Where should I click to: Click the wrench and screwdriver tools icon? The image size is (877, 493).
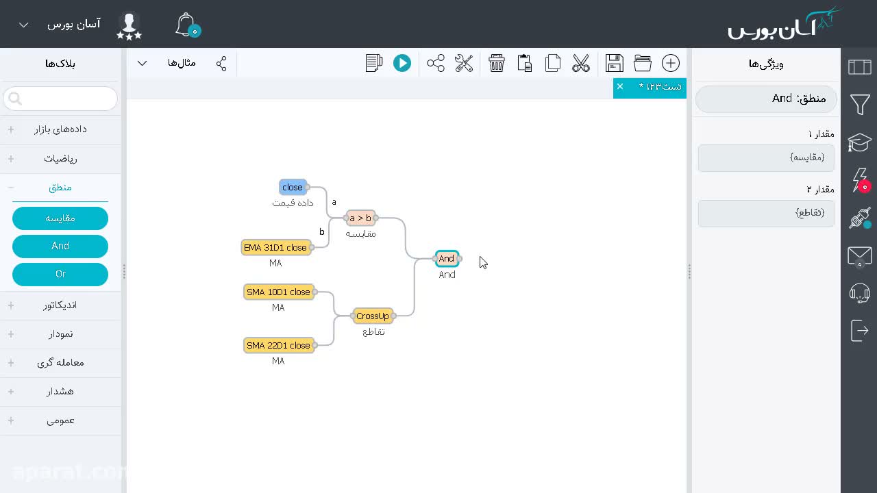coord(464,63)
